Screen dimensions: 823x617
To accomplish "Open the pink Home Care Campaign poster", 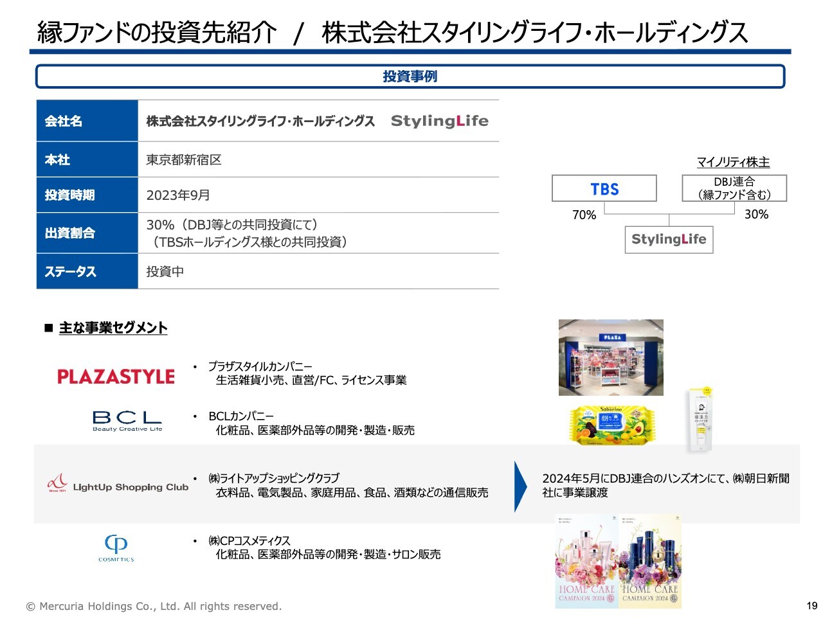I will [586, 560].
